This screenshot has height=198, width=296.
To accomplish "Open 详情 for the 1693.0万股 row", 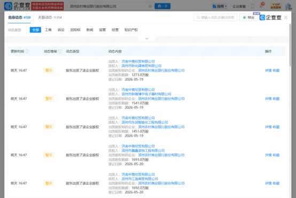I will click(268, 155).
